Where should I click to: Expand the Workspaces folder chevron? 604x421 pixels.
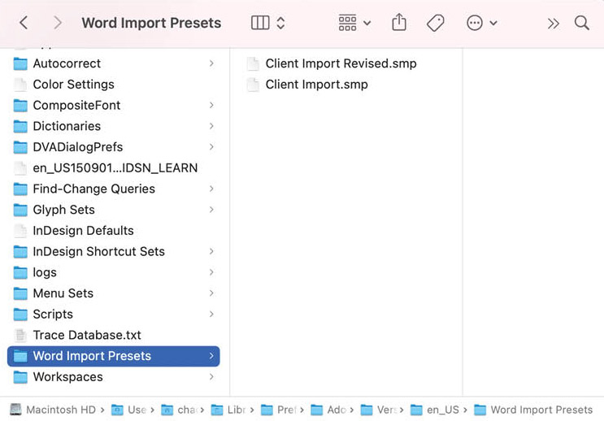(211, 376)
